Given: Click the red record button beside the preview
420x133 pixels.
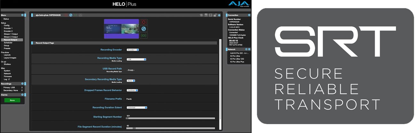Looking at the screenshot, I should 144,22.
